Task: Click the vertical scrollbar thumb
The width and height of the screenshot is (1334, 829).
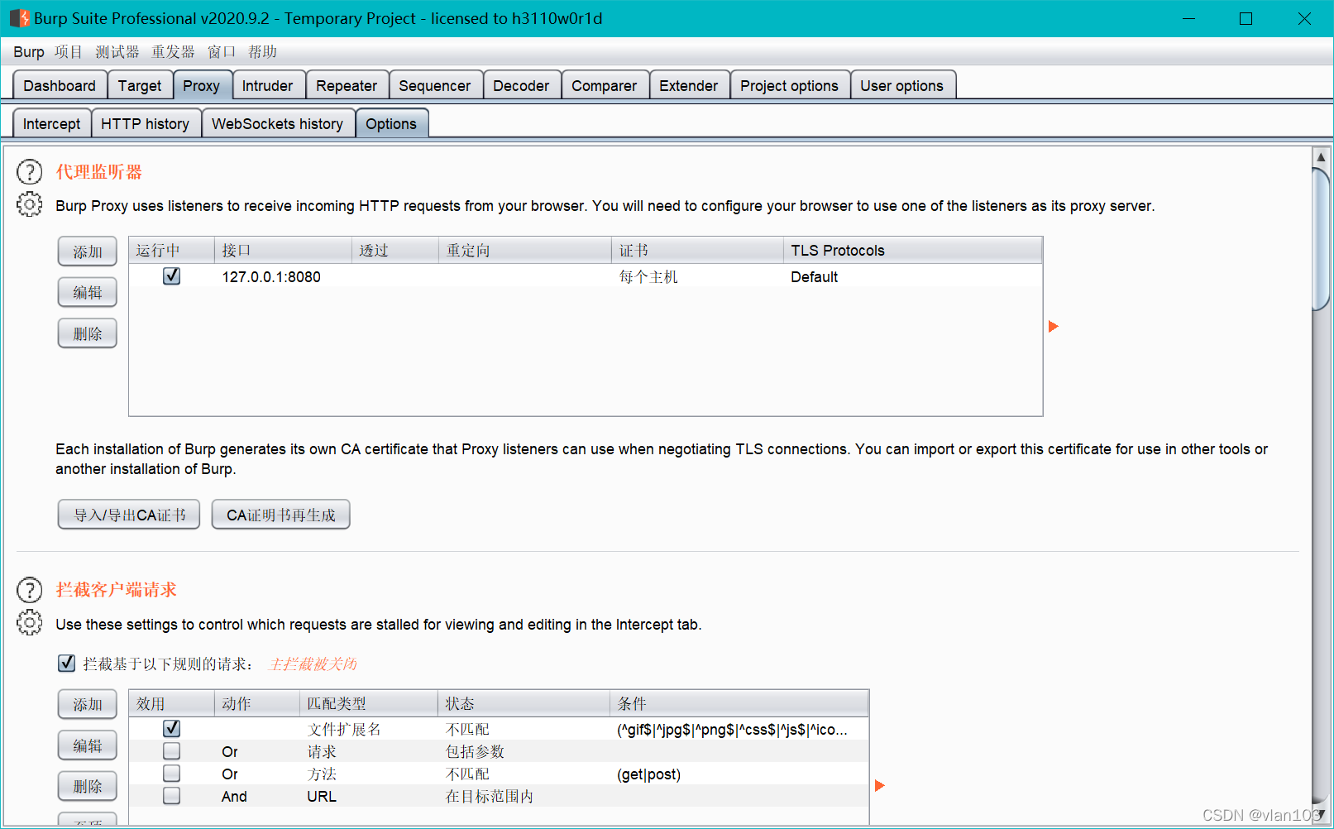Action: coord(1321,239)
